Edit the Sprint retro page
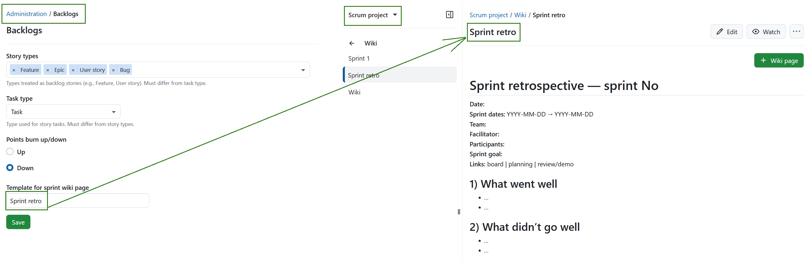 pyautogui.click(x=727, y=31)
